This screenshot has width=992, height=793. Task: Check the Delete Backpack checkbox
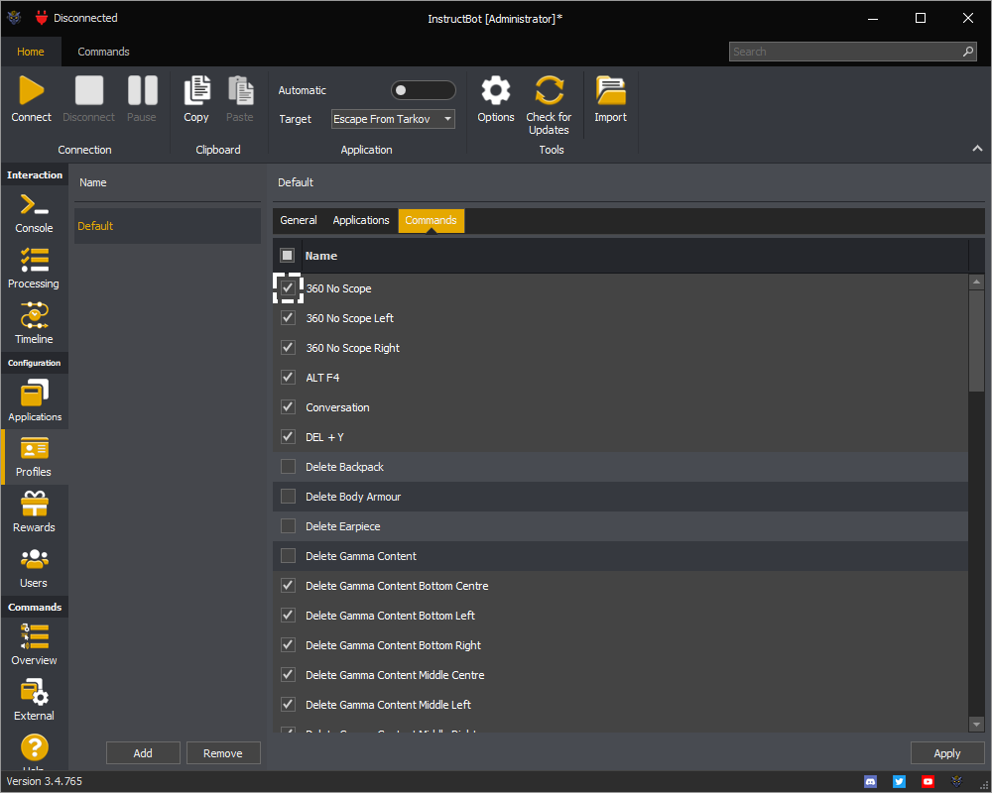(288, 467)
